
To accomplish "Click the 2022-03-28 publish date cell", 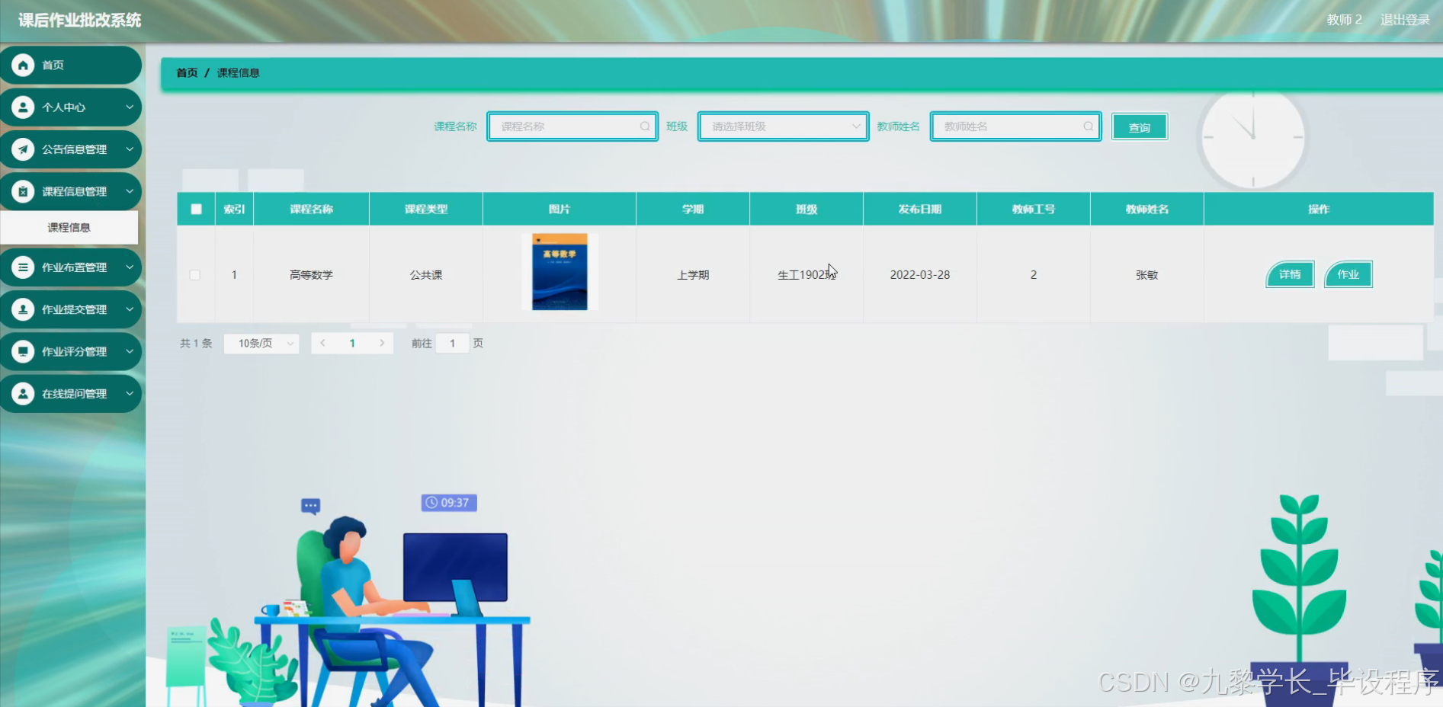I will 920,275.
